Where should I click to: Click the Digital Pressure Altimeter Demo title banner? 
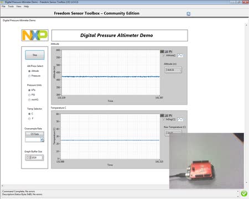[120, 35]
